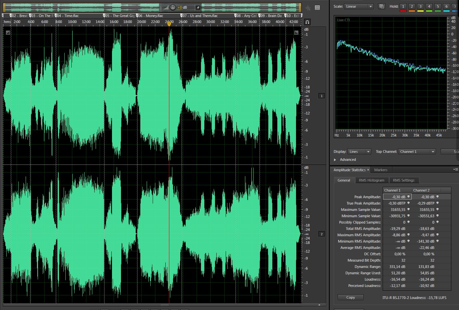Open the Amplitude Statistics panel menu
Screen dimensions: 459x310
(456, 170)
